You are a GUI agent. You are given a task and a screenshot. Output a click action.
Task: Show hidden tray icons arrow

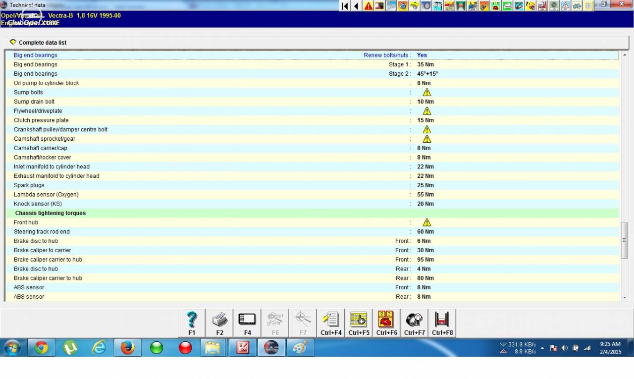click(x=542, y=348)
